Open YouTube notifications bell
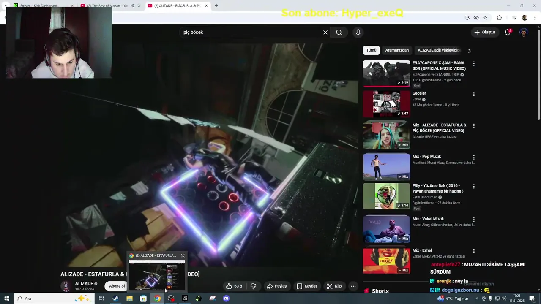Viewport: 541px width, 304px height. [x=508, y=33]
